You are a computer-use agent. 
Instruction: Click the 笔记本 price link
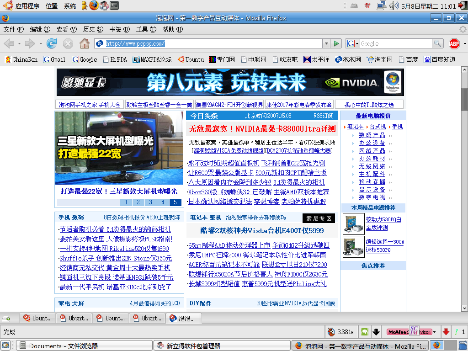355,127
